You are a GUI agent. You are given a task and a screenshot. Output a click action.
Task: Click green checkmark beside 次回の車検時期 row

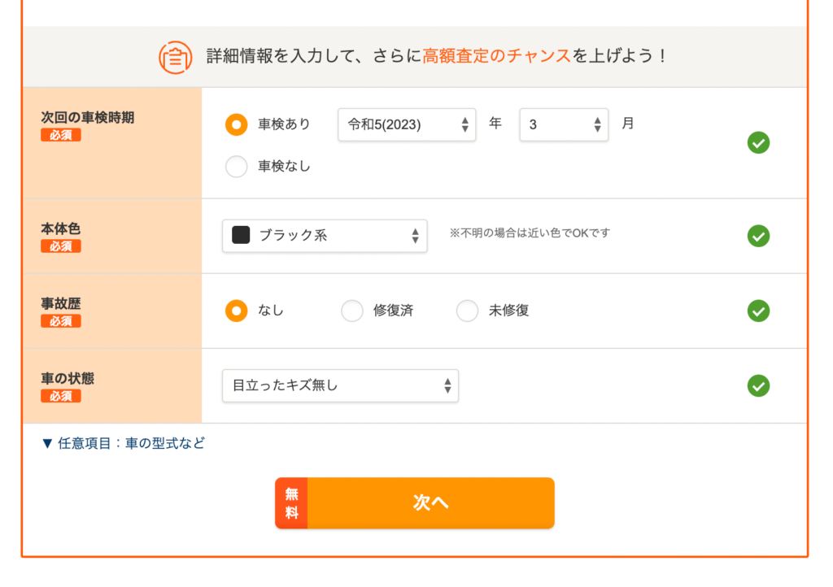(758, 143)
